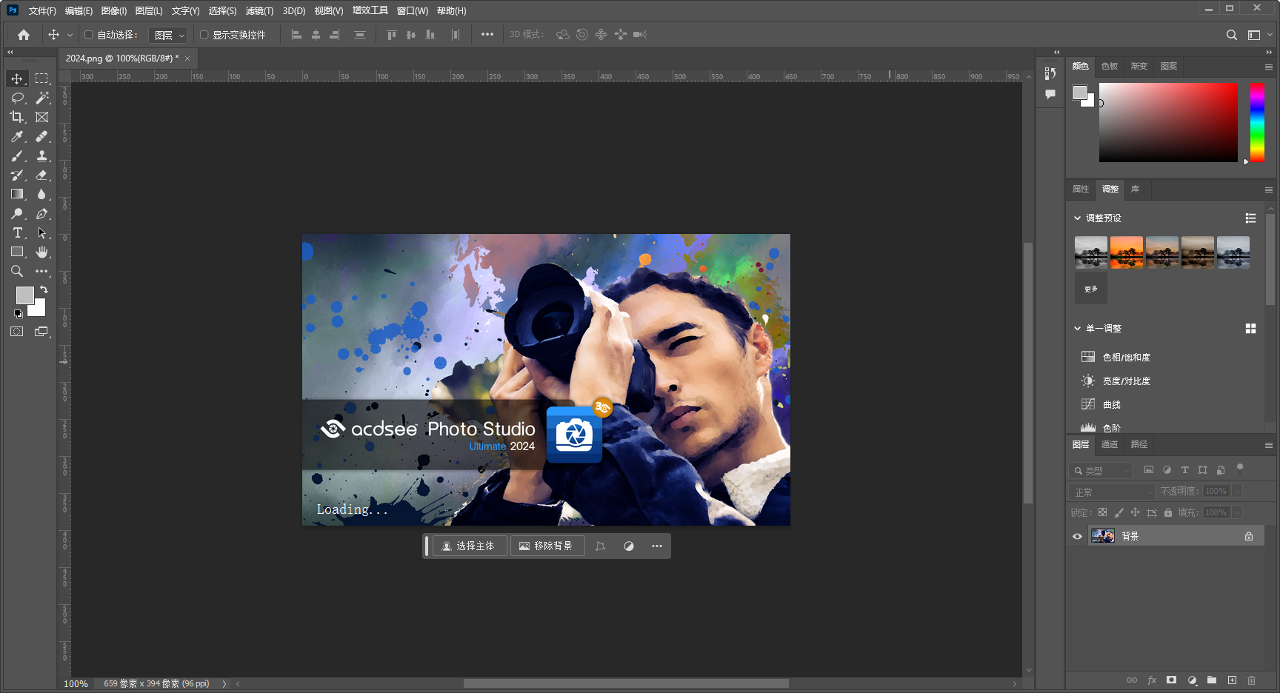Select the History Brush tool

click(x=17, y=175)
